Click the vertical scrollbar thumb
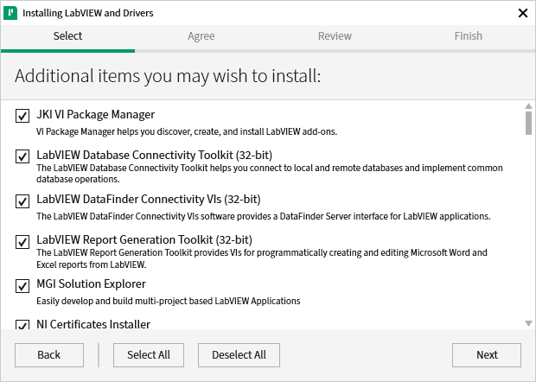The width and height of the screenshot is (536, 382). tap(528, 123)
